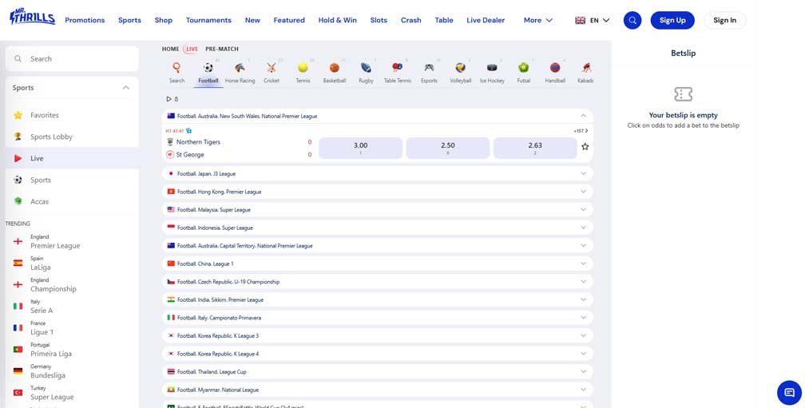Switch to the PRE-MATCH tab
The image size is (805, 408).
pos(222,50)
